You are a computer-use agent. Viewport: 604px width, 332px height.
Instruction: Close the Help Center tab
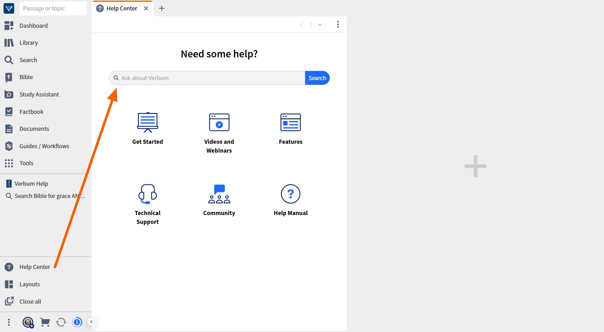coord(146,8)
